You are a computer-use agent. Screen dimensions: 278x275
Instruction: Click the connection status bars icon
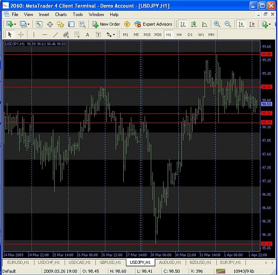tap(221, 271)
